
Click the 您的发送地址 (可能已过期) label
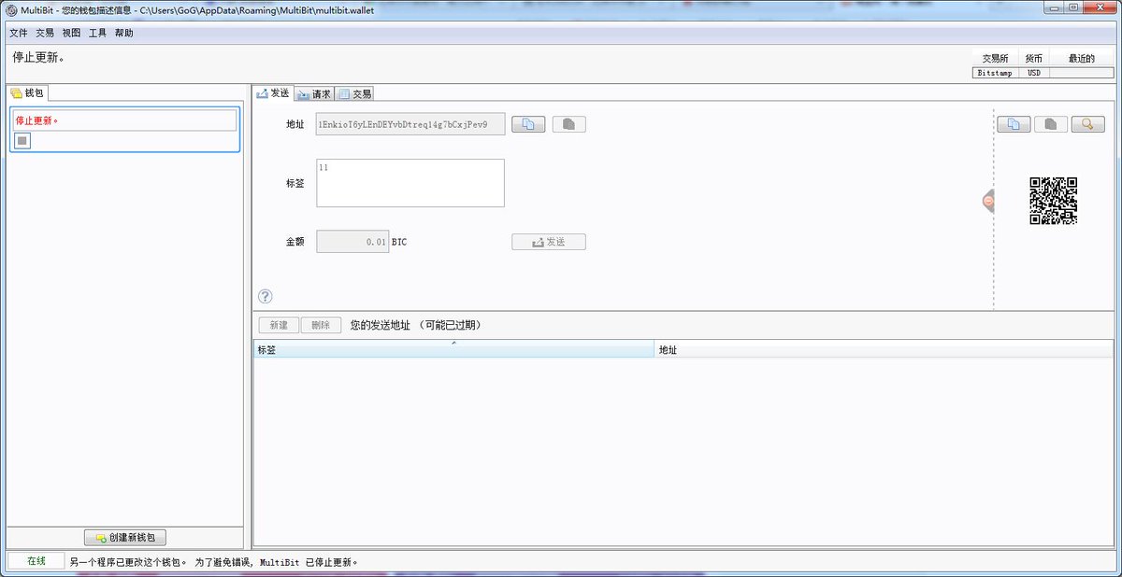pyautogui.click(x=416, y=326)
